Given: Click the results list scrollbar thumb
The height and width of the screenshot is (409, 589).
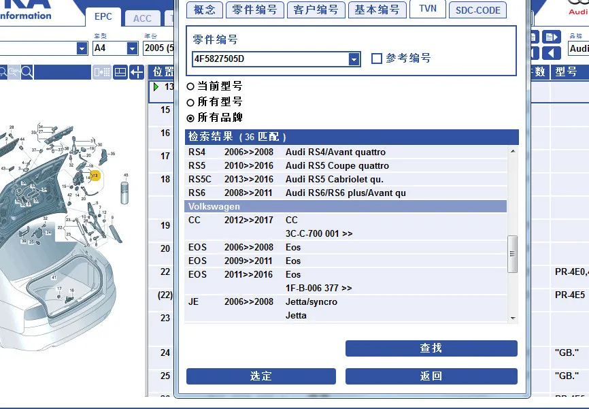Looking at the screenshot, I should point(512,254).
